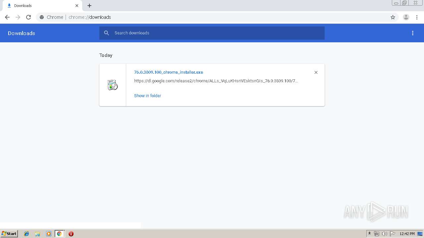
Task: Open the Action Center flag icon
Action: coord(393,234)
